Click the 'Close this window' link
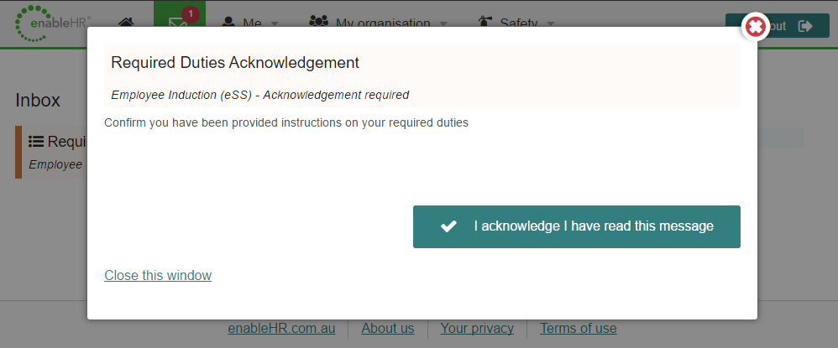Screen dimensions: 838x348 [x=158, y=275]
